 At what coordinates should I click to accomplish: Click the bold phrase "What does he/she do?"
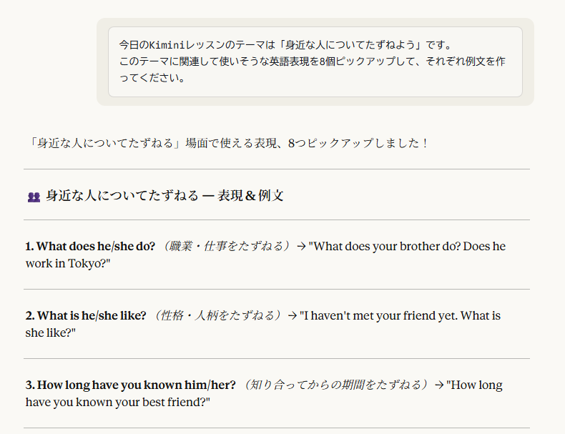tap(90, 246)
